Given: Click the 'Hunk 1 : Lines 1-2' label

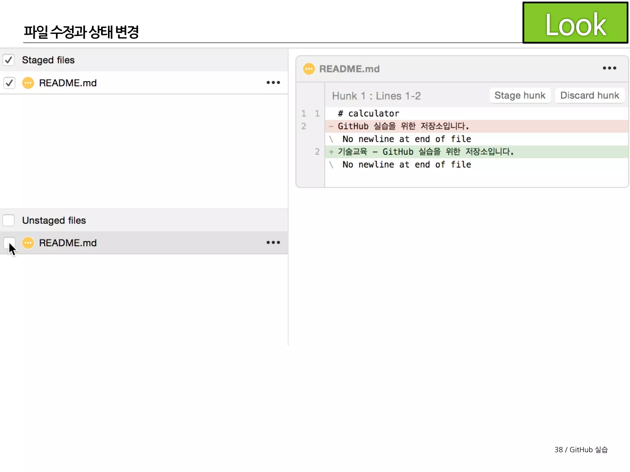Looking at the screenshot, I should (x=376, y=96).
